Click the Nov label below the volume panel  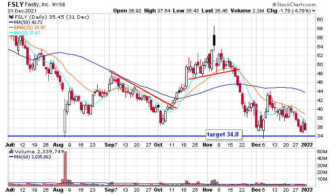click(207, 190)
